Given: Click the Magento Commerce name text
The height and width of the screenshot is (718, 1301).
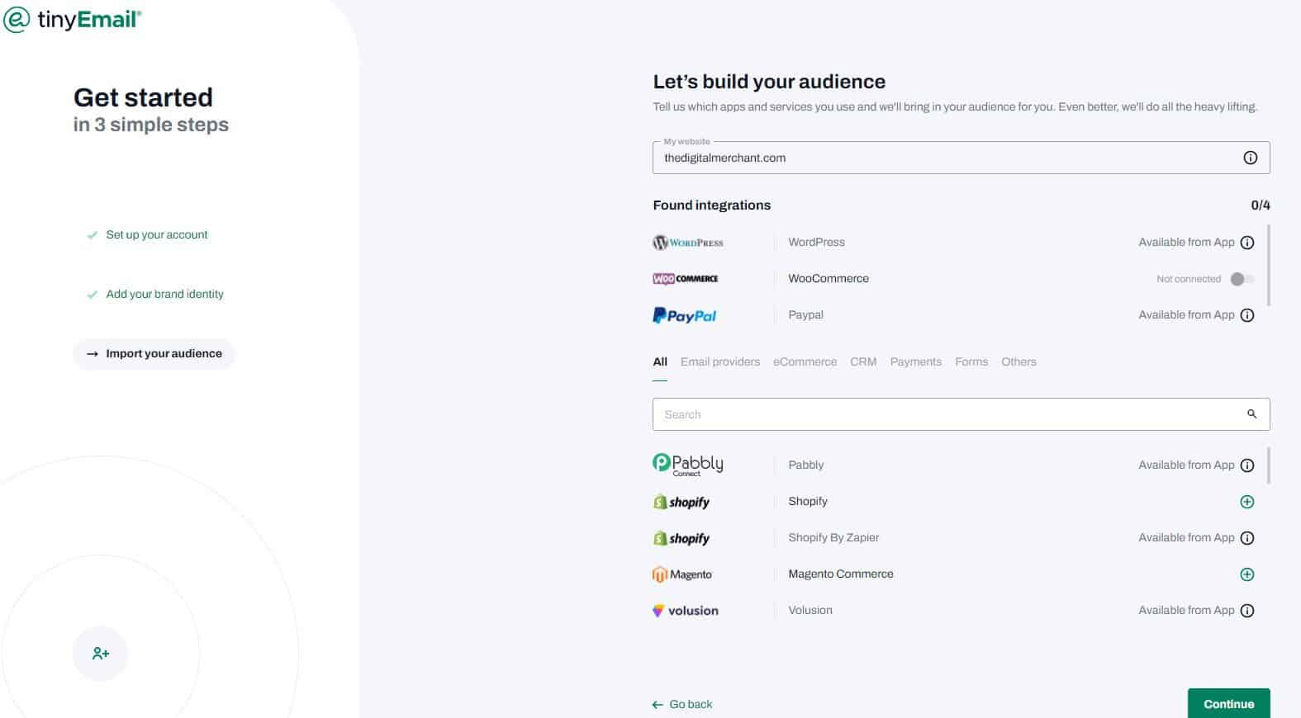Looking at the screenshot, I should 841,574.
